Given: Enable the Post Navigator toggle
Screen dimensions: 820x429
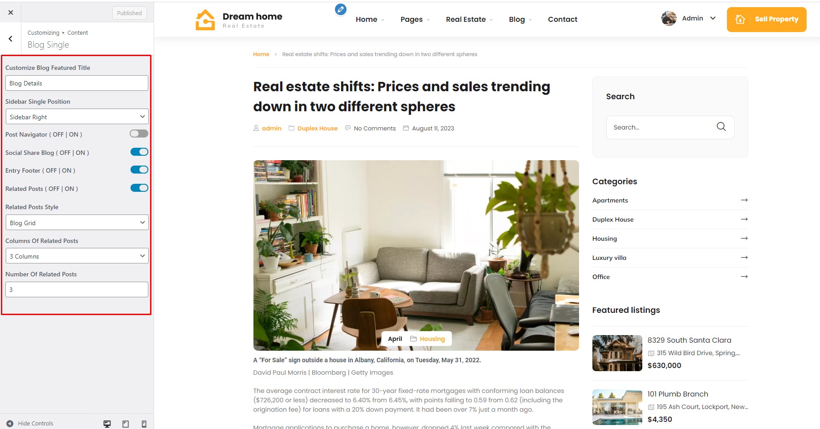Looking at the screenshot, I should click(139, 134).
